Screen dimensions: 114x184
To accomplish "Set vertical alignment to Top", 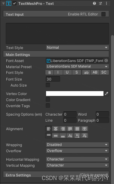I will [x=48, y=136].
